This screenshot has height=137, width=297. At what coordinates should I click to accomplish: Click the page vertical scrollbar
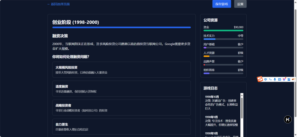click(295, 62)
